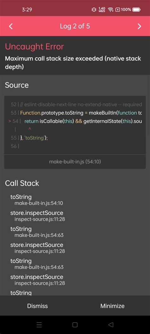Select second store.inspectSource stack frame
Screen dimensions: 150x334
point(37,248)
